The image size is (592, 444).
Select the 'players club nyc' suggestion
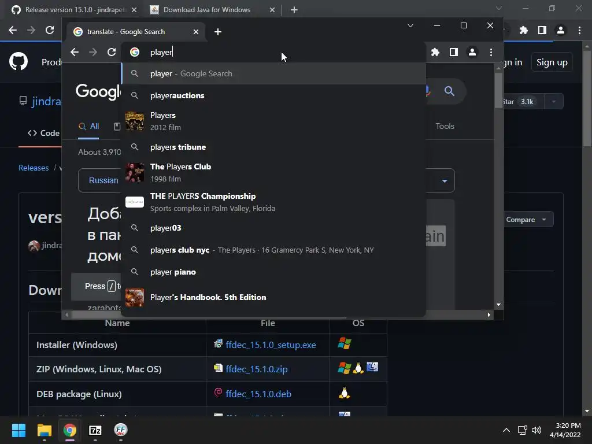(273, 250)
